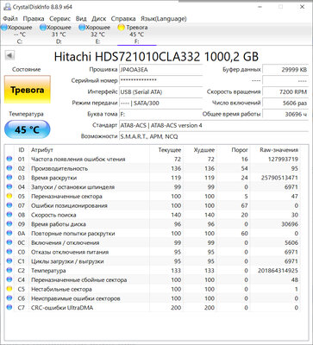Click the yellow Тревога health status button
313x345 pixels.
pos(28,90)
